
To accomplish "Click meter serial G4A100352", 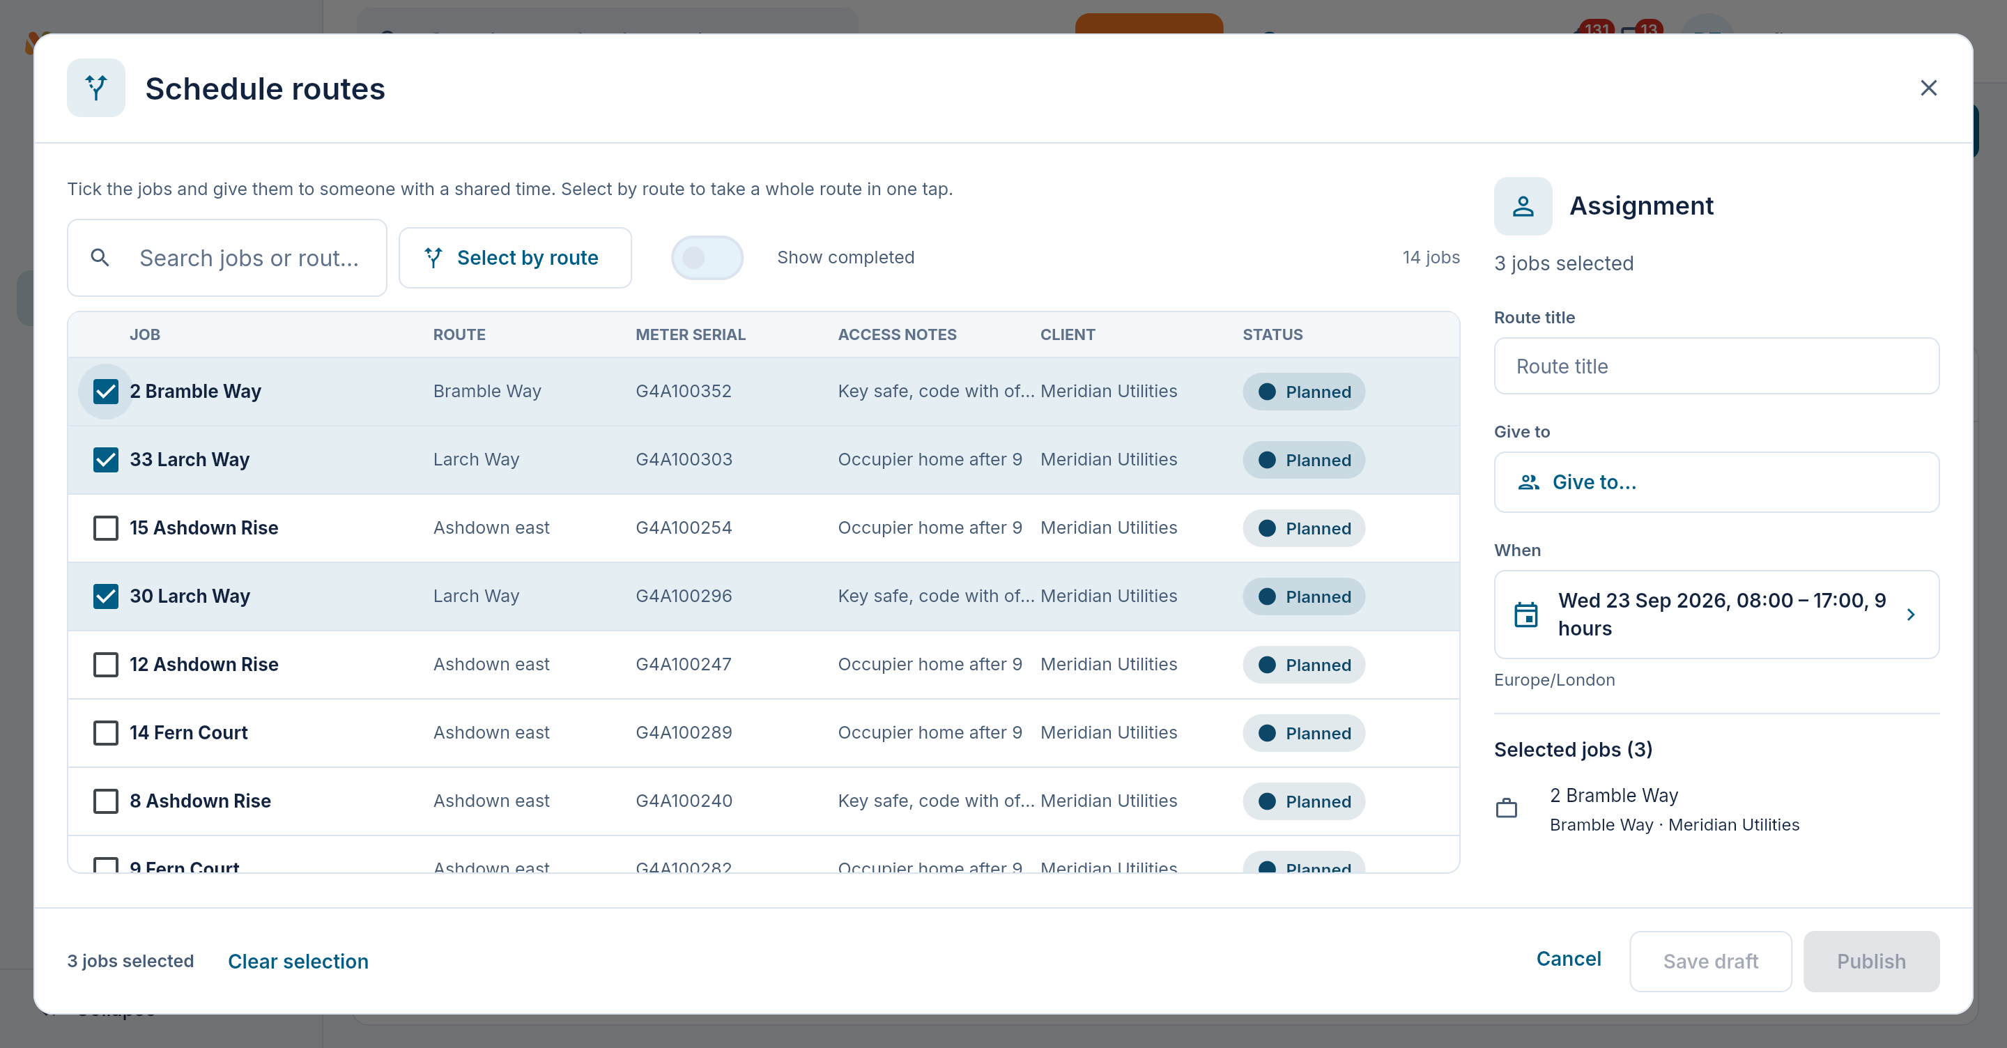I will [x=683, y=391].
